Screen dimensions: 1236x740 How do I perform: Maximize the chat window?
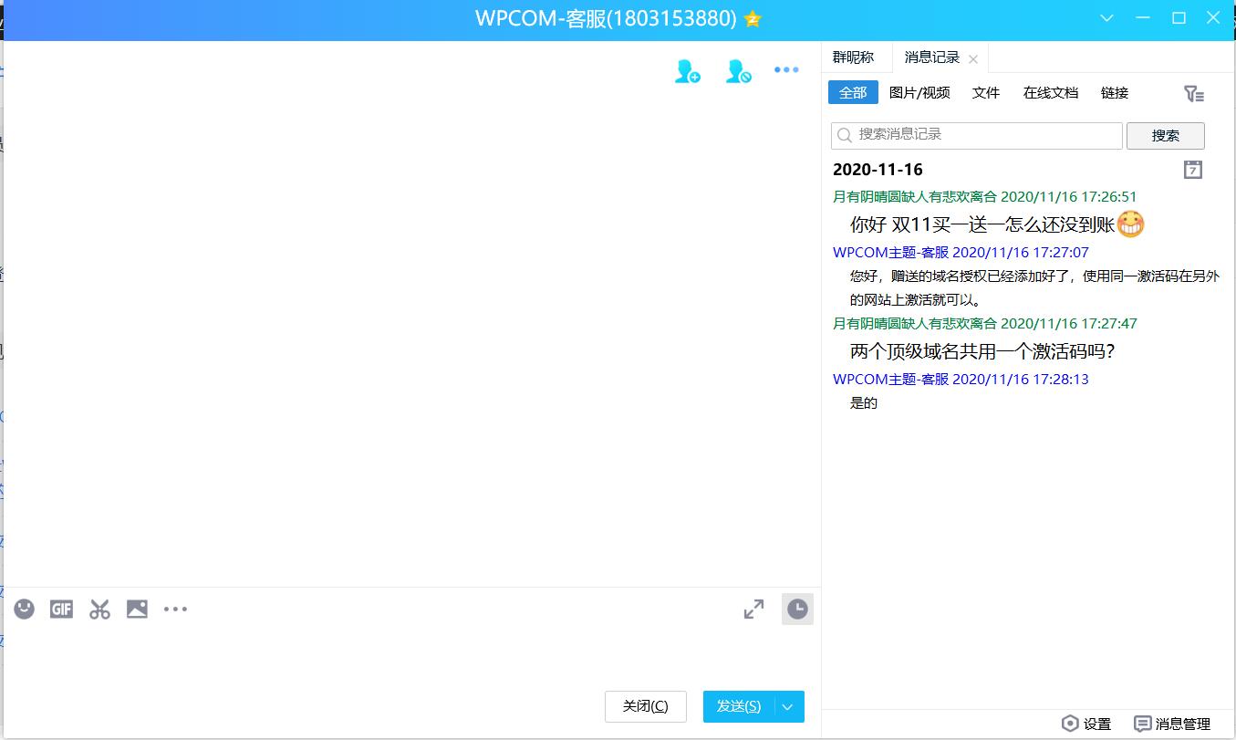(x=1179, y=18)
